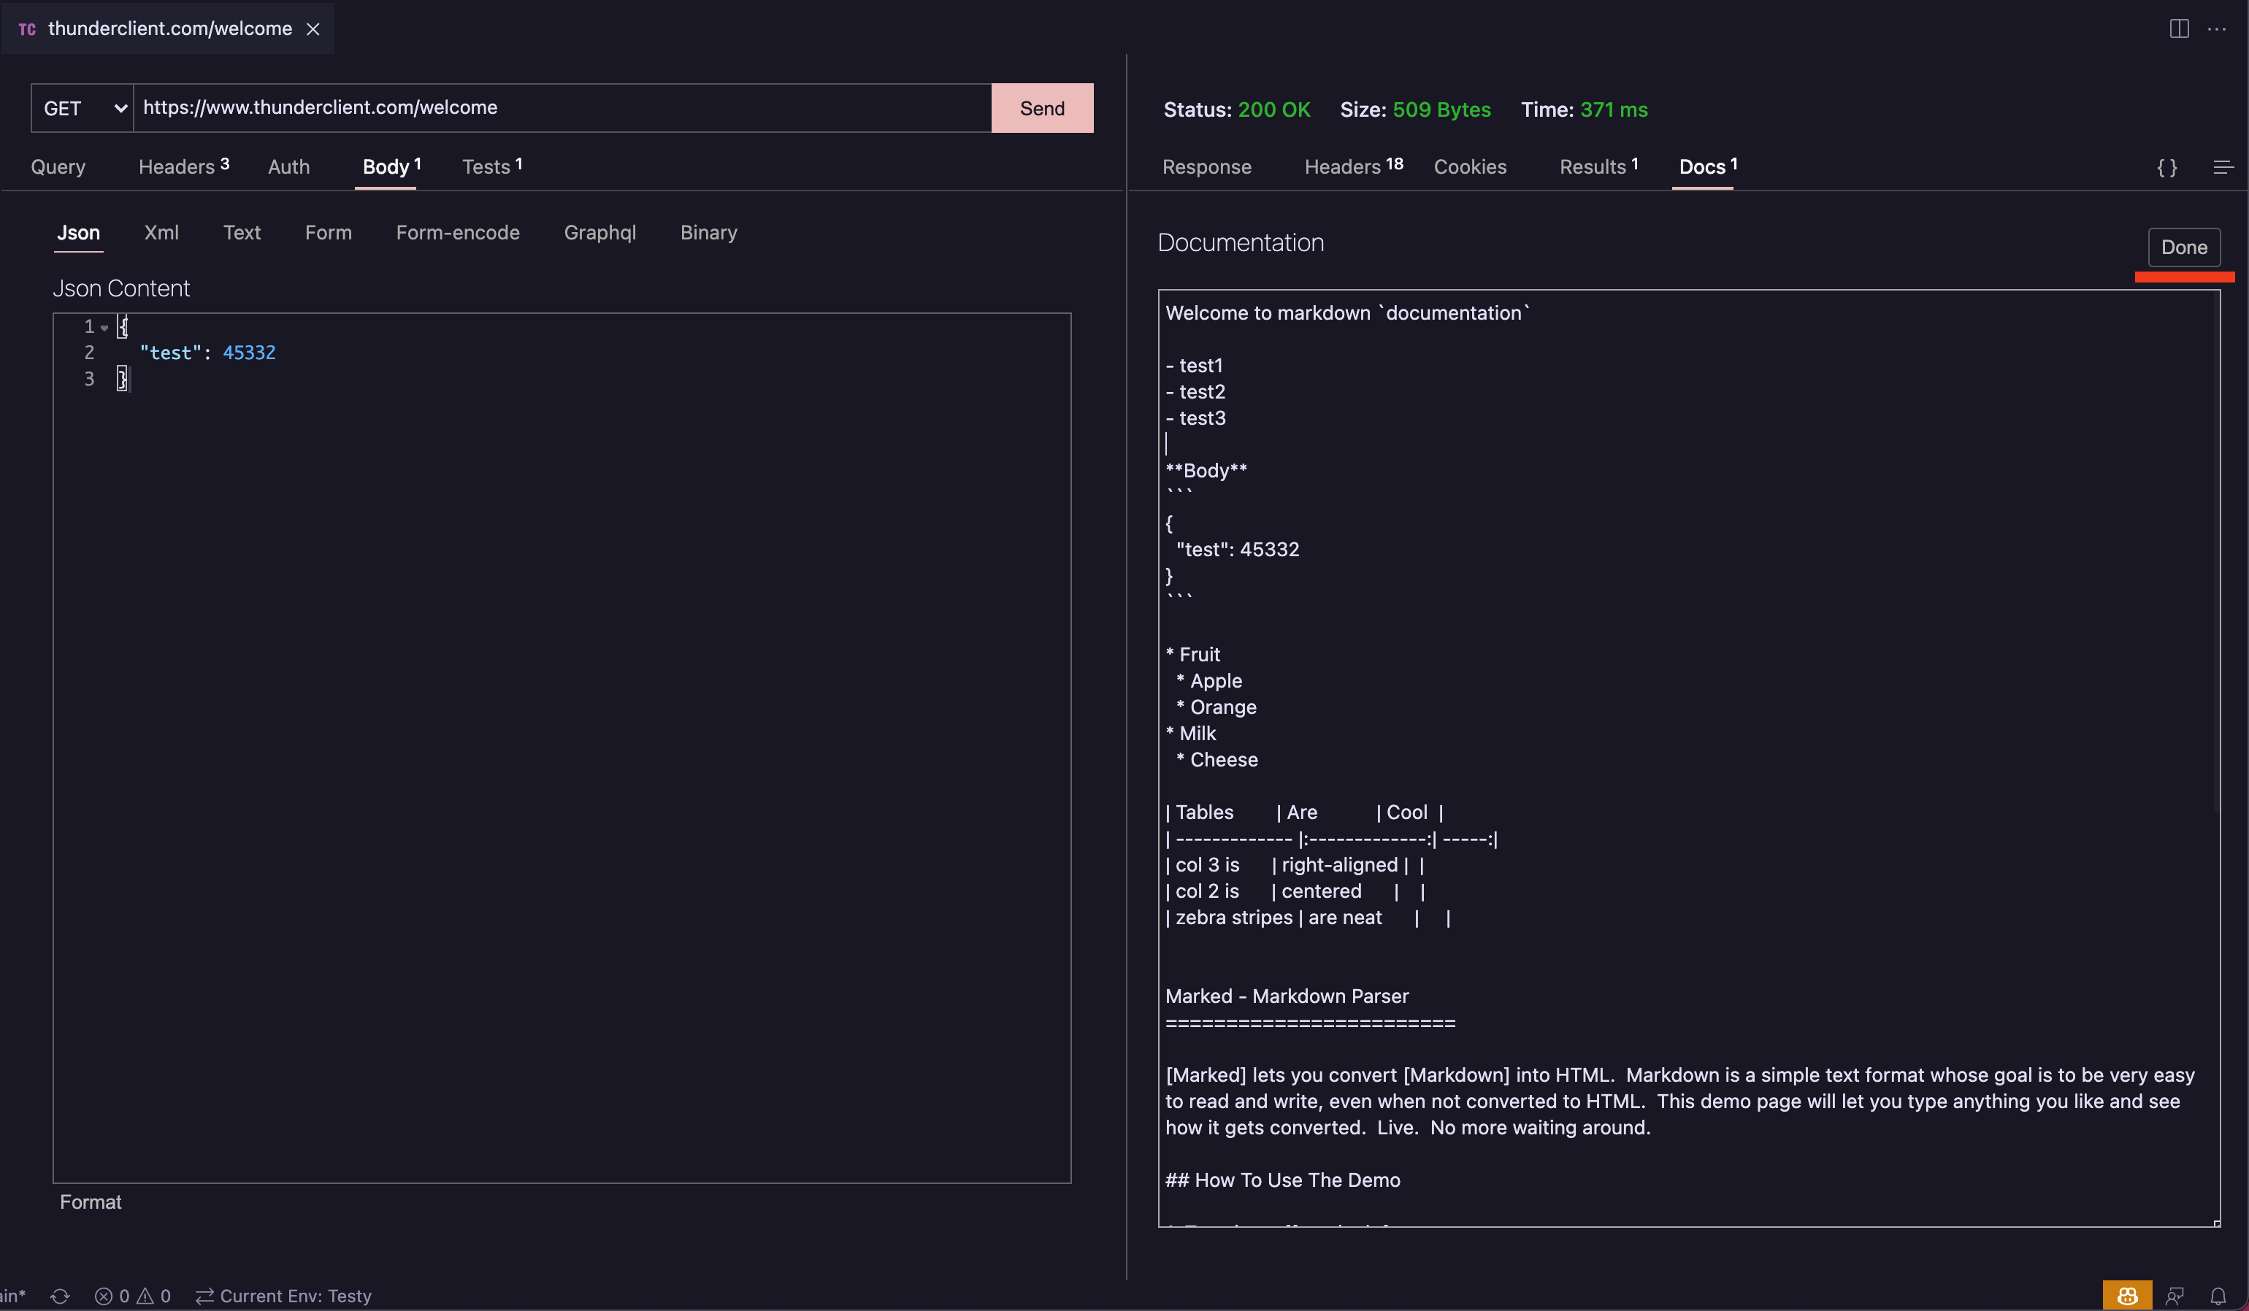Select the raw response curly braces icon

[x=2168, y=167]
